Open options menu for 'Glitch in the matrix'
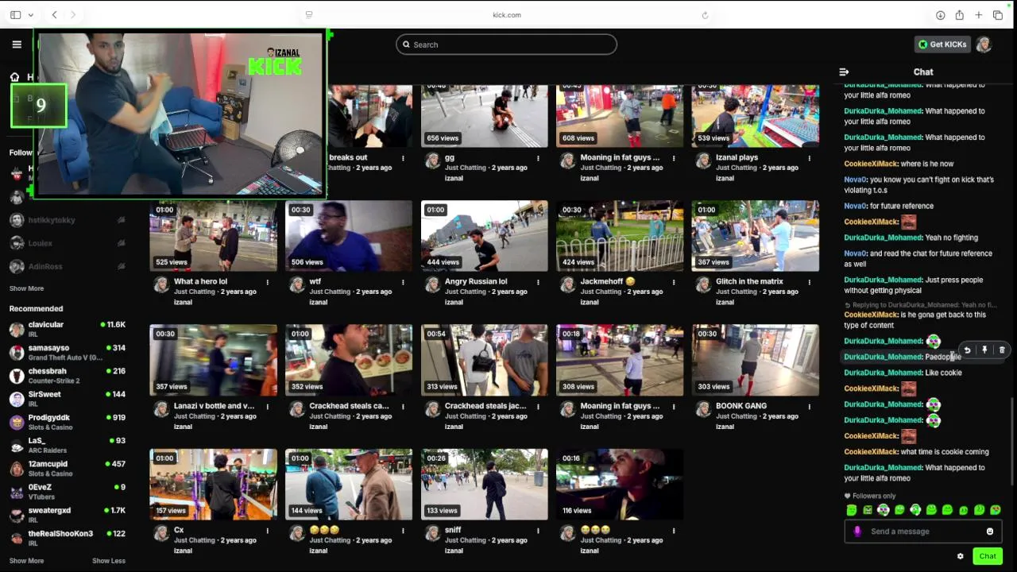The height and width of the screenshot is (572, 1017). point(809,282)
